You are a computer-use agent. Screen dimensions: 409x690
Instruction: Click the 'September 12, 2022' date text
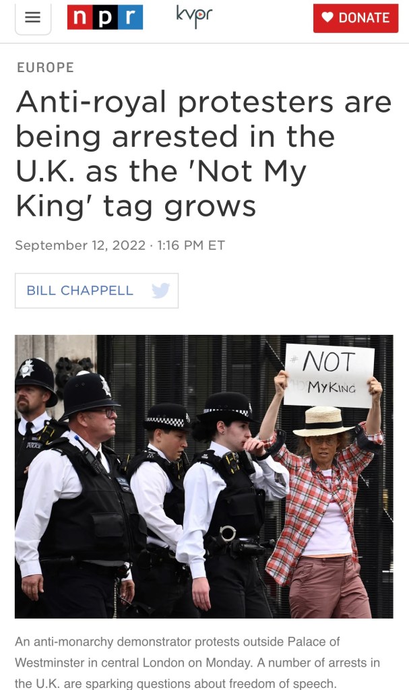80,245
